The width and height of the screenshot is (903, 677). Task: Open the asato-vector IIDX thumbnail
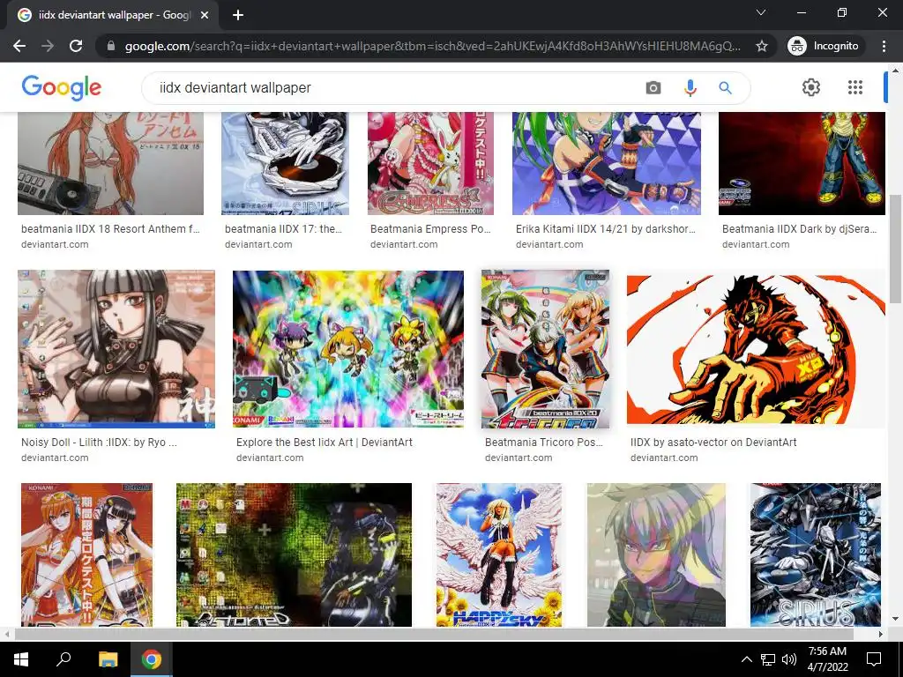coord(756,350)
